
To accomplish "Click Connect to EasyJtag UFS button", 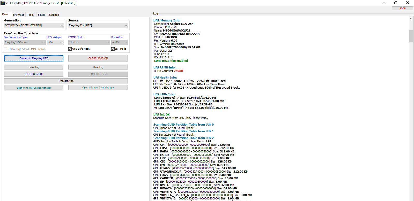I will (x=34, y=58).
